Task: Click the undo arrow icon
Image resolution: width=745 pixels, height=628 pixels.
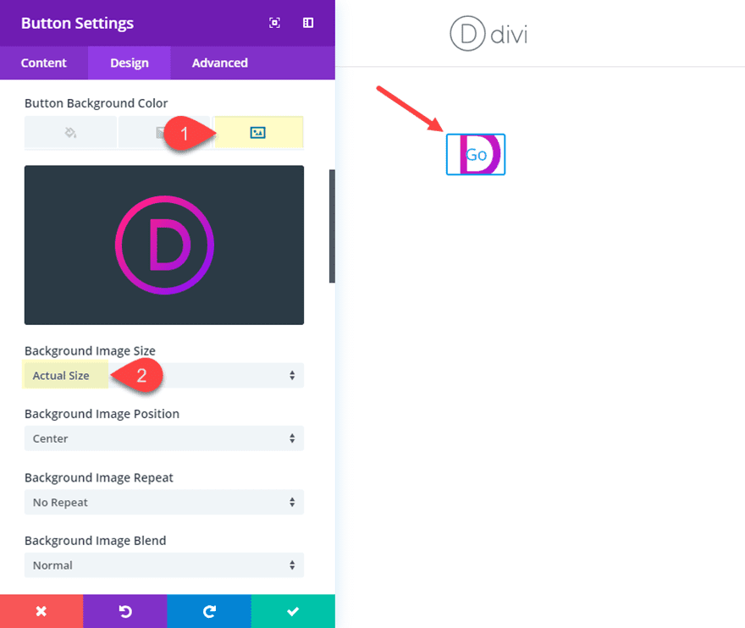Action: point(124,610)
